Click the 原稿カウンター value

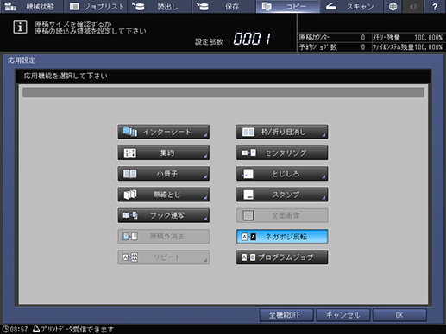pyautogui.click(x=363, y=38)
